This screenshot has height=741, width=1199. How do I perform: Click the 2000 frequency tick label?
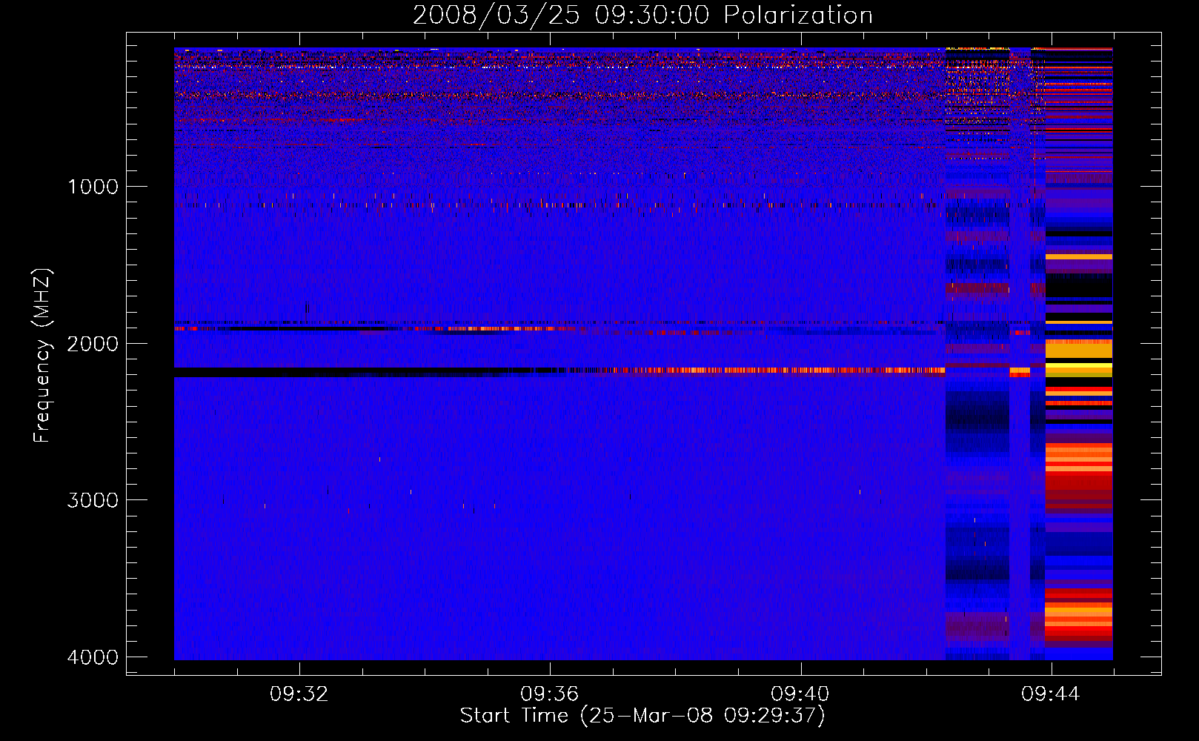coord(93,343)
